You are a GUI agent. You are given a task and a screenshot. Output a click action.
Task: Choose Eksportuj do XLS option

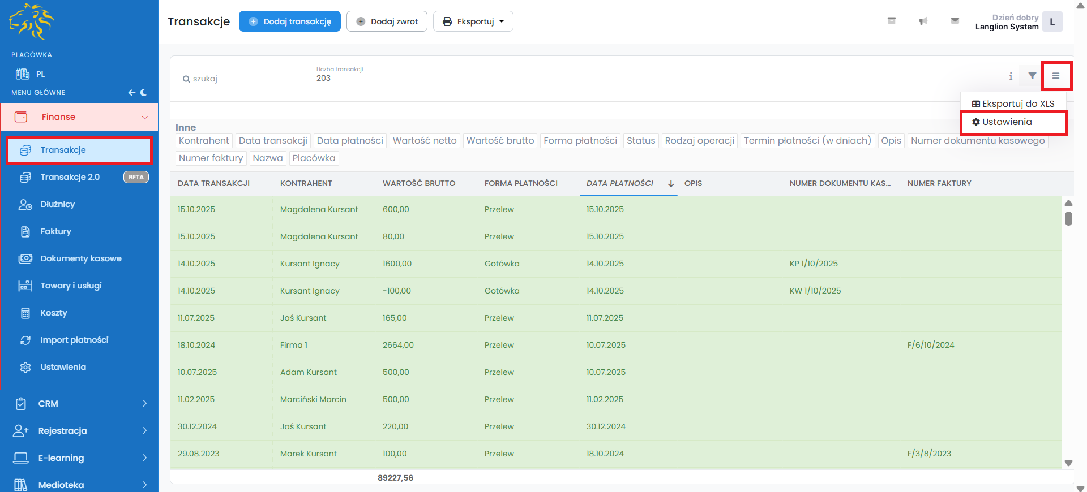pos(1013,104)
